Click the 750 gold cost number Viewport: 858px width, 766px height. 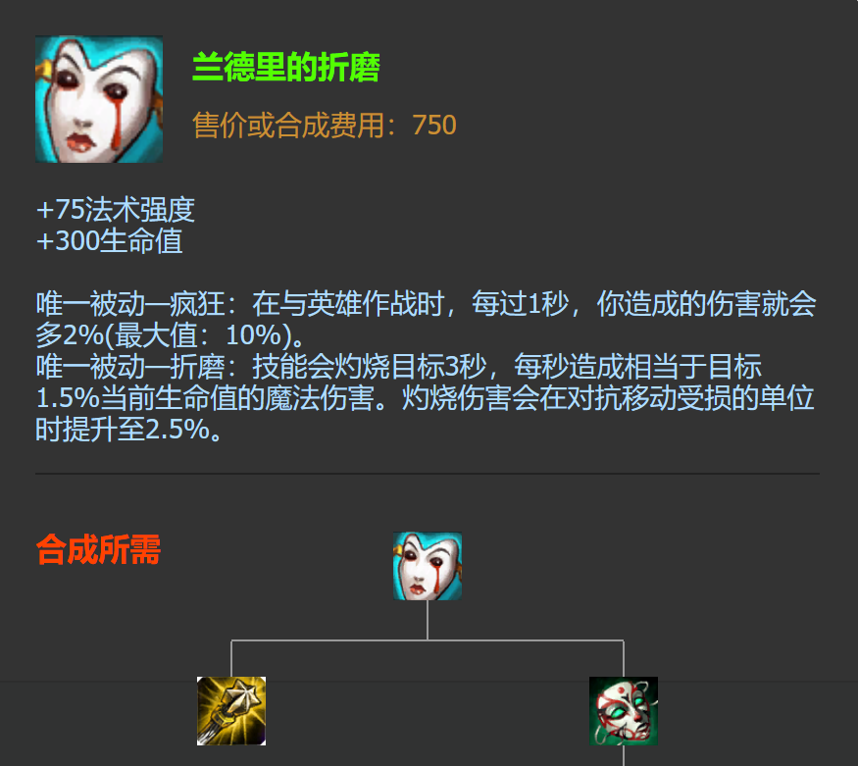pyautogui.click(x=434, y=125)
